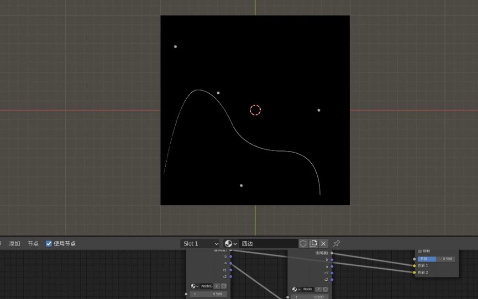Click the shield fake-user icon beside 四边
Image resolution: width=478 pixels, height=299 pixels.
(302, 244)
